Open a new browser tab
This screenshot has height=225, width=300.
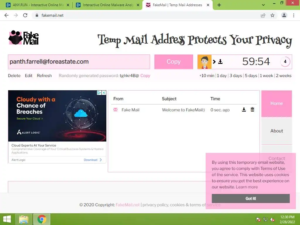(219, 5)
